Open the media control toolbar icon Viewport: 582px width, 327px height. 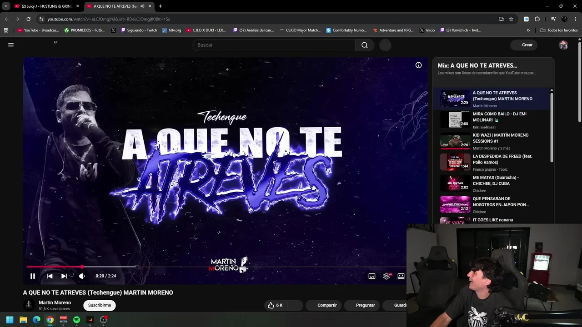[553, 19]
